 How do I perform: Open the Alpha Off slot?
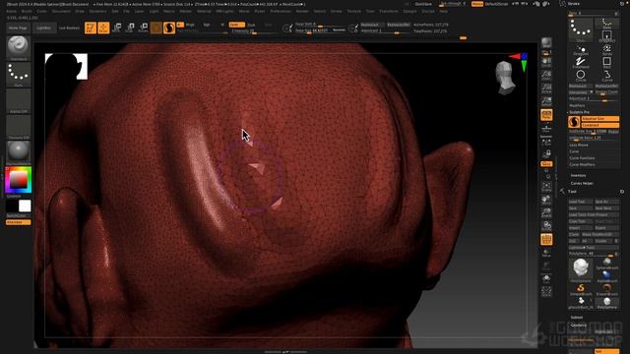pyautogui.click(x=18, y=100)
